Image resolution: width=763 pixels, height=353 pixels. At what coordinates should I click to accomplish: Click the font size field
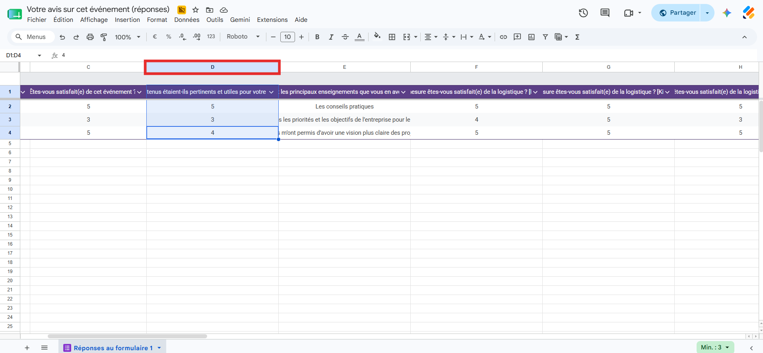pos(287,37)
